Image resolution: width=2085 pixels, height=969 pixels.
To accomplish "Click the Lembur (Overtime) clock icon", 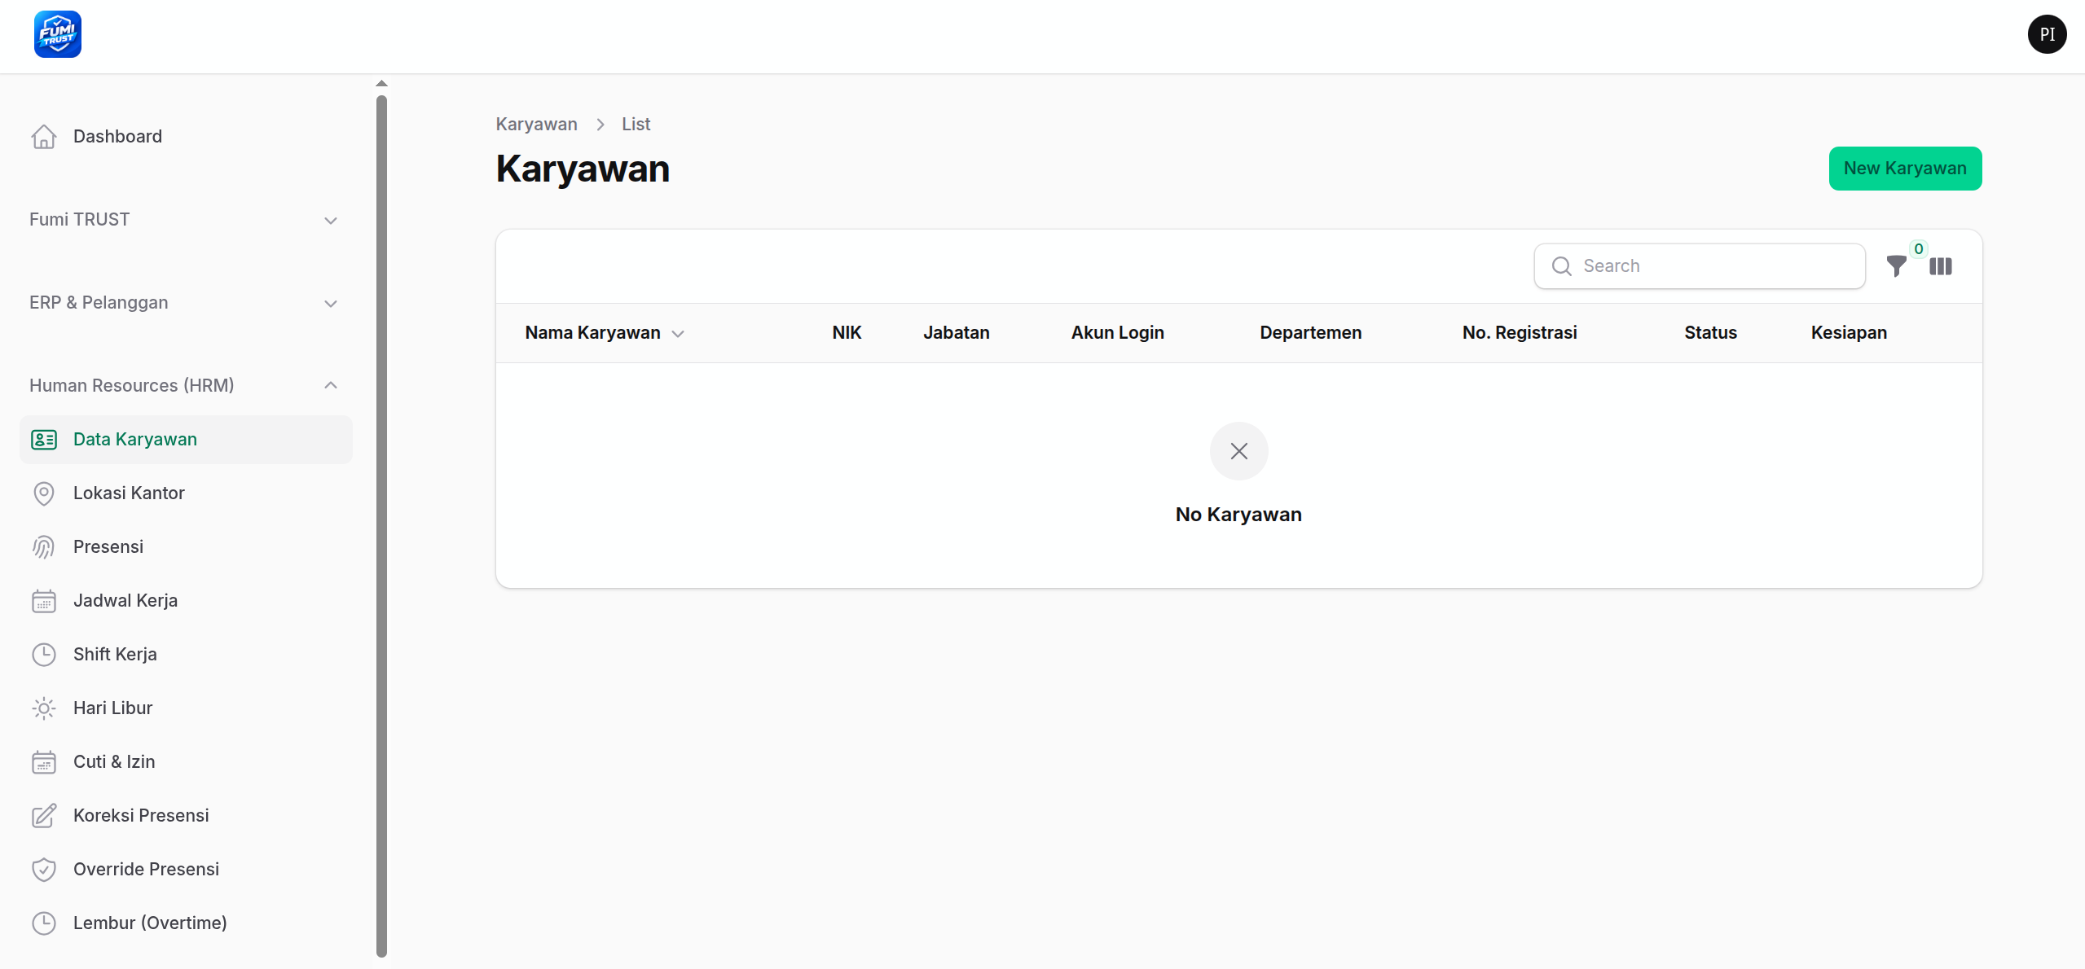I will pyautogui.click(x=44, y=923).
